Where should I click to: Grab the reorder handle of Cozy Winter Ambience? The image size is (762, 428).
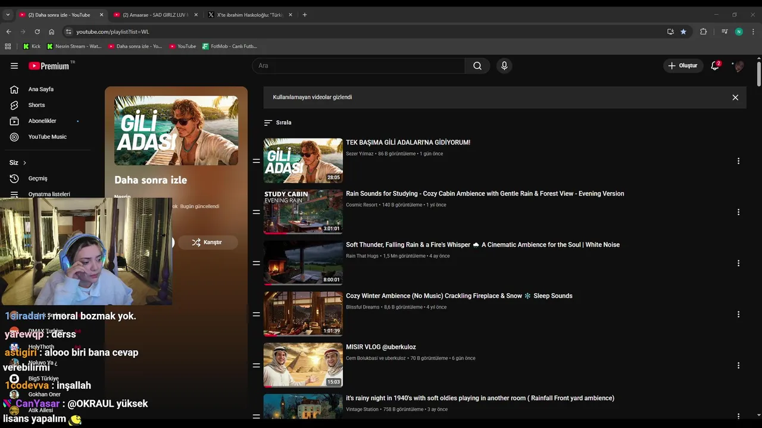(257, 314)
